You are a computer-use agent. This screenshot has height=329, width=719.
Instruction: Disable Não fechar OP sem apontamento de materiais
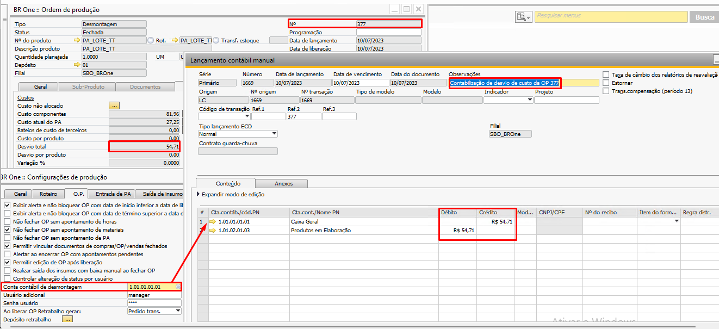click(x=7, y=230)
